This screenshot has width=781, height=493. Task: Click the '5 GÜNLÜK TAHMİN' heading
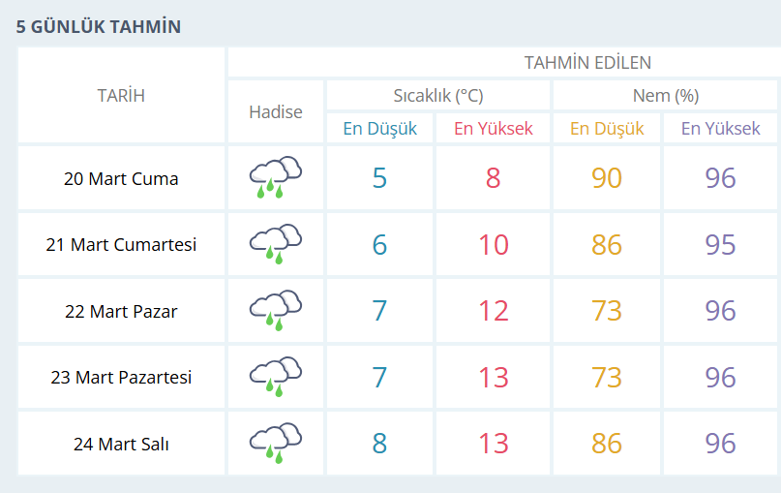[99, 26]
